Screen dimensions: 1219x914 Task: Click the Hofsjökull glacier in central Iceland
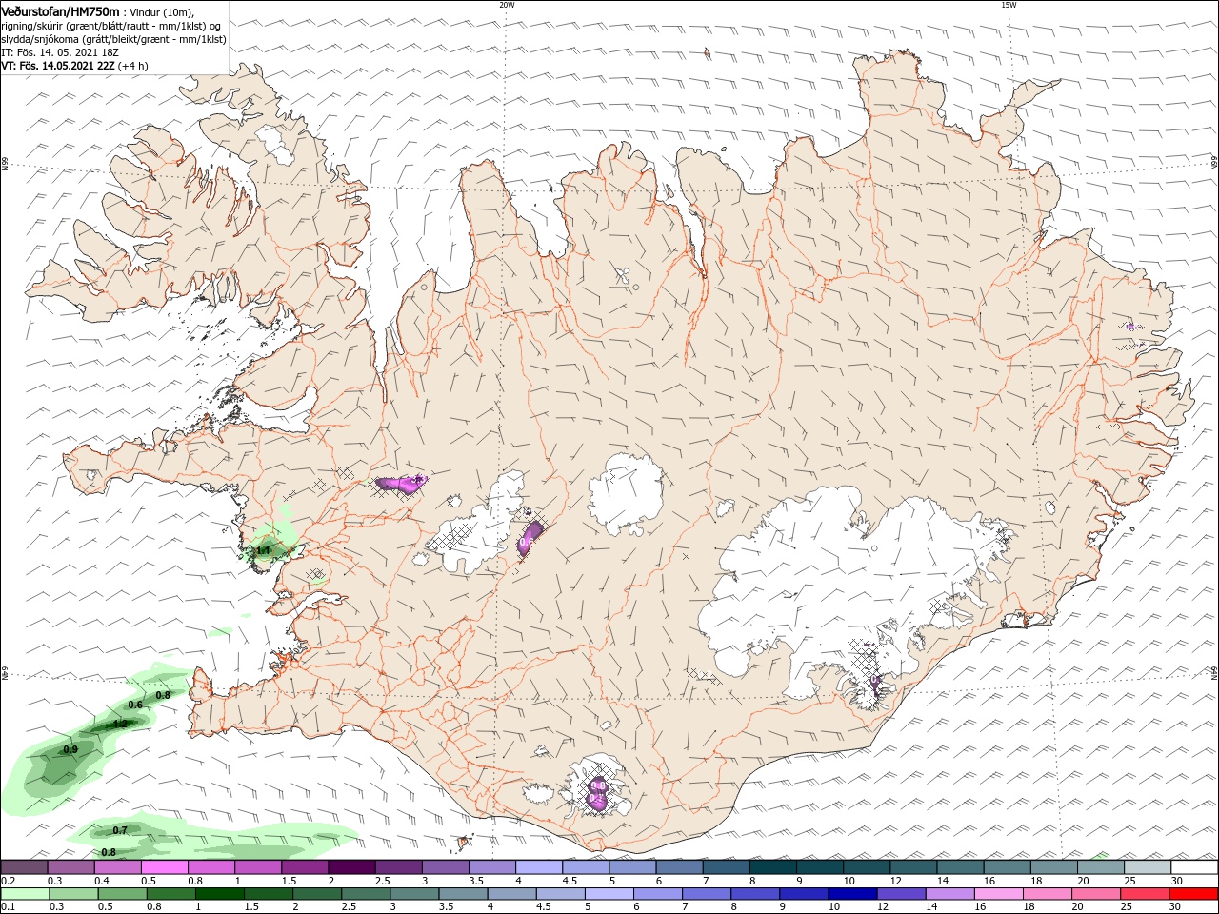[x=626, y=495]
